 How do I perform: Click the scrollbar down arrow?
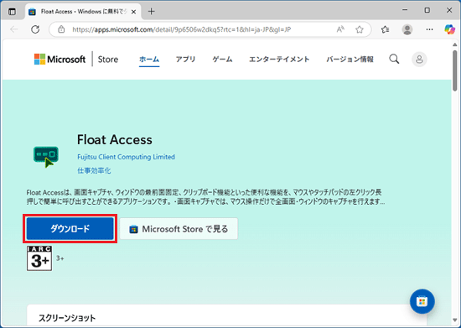455,320
